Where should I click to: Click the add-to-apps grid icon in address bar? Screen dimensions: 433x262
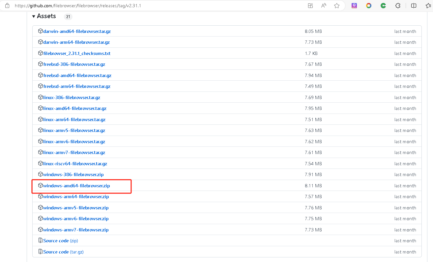click(310, 6)
